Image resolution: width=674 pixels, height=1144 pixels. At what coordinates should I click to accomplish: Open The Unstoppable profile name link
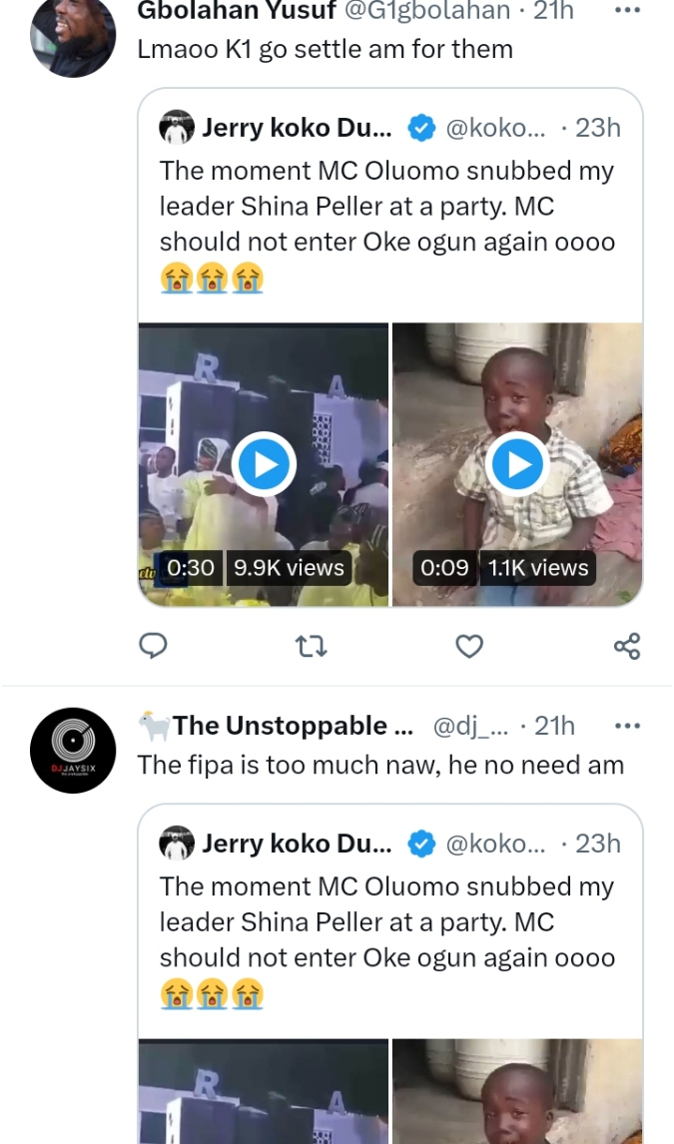(x=293, y=726)
